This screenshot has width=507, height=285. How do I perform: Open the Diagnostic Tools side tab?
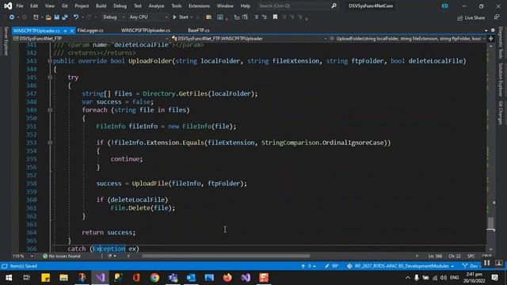pos(501,43)
